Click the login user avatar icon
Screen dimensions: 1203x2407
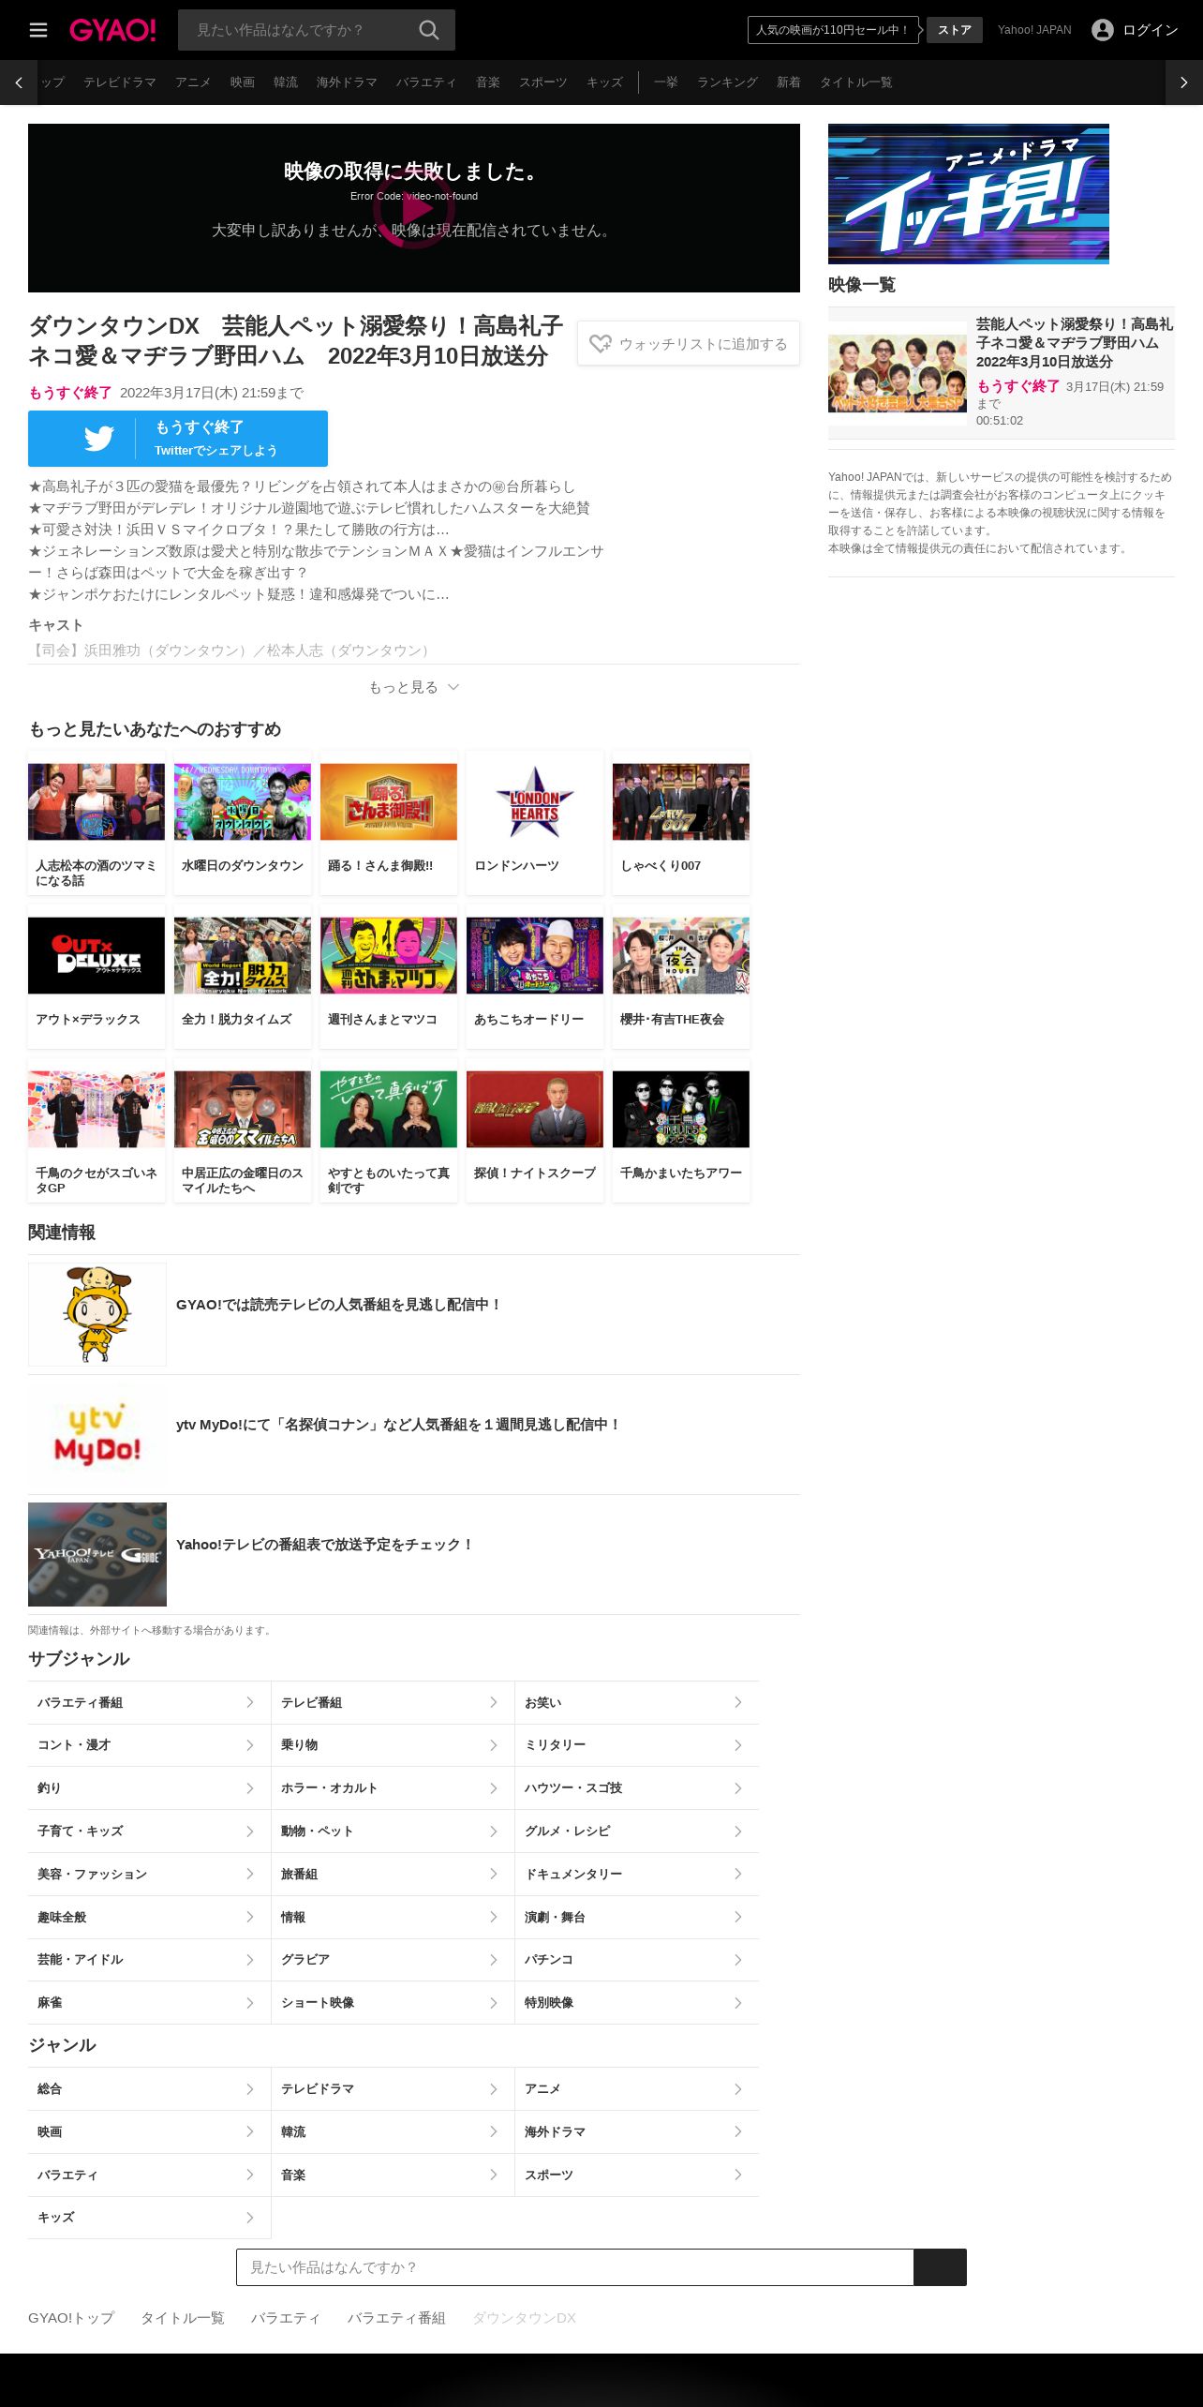(x=1103, y=30)
